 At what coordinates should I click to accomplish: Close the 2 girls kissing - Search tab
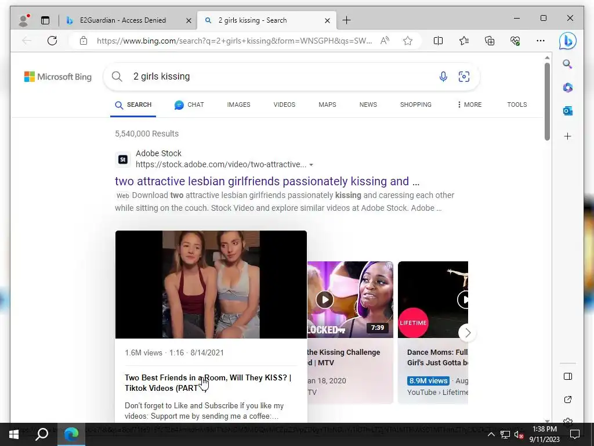point(327,20)
